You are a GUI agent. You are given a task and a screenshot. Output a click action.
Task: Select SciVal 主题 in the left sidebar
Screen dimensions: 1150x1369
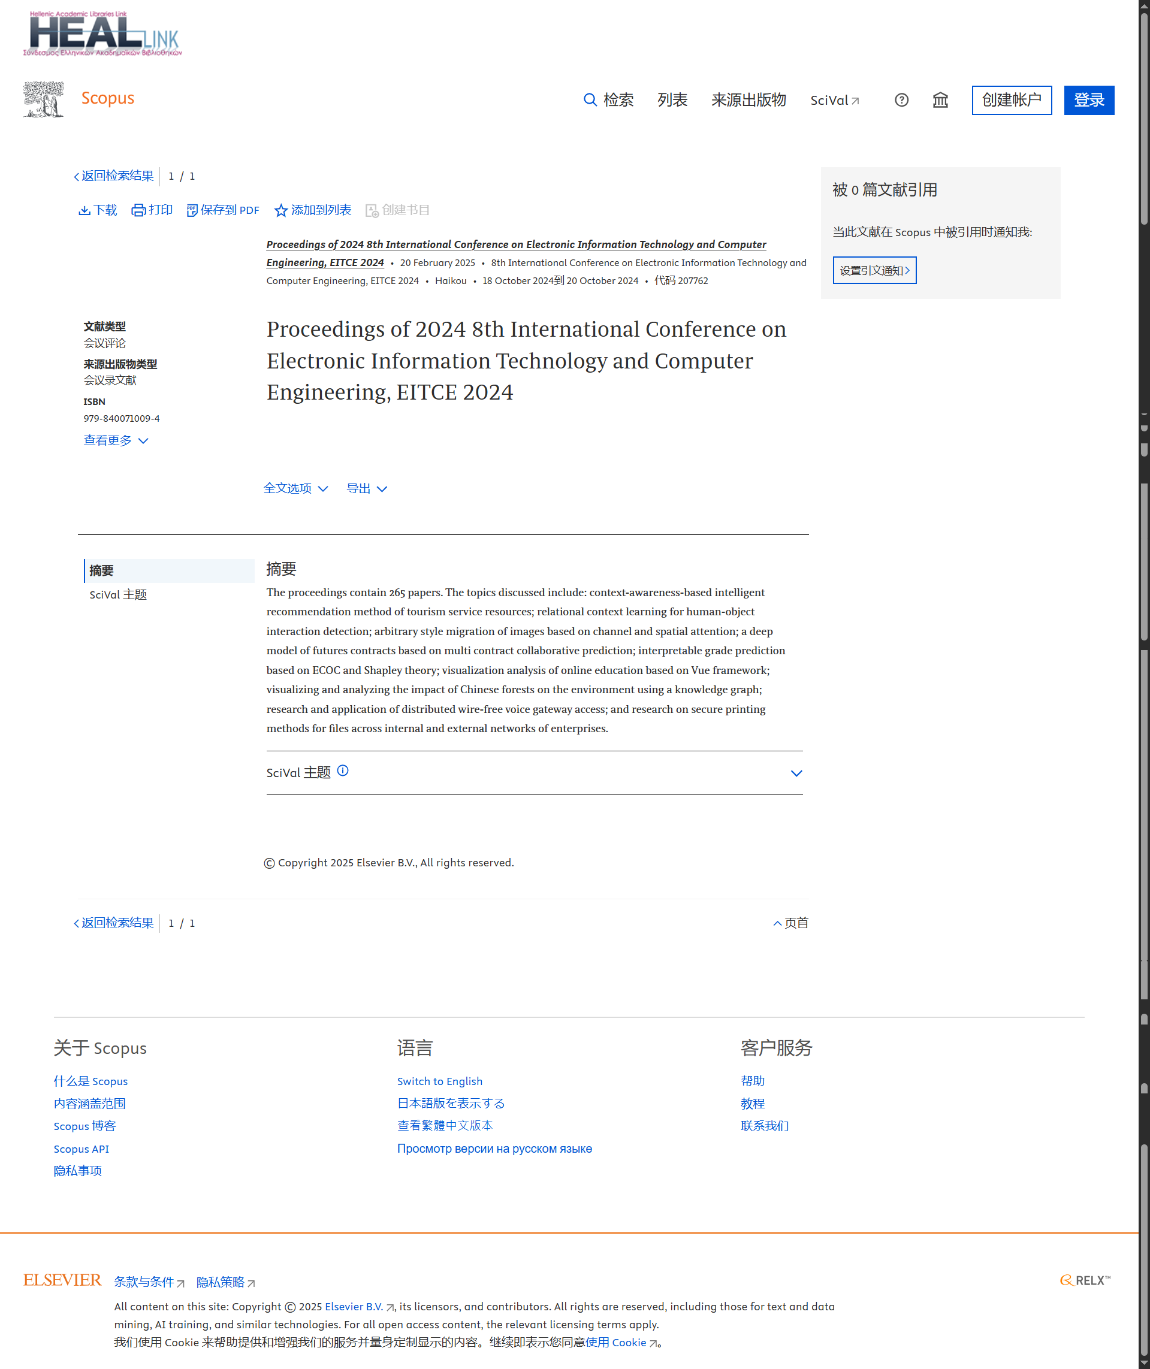118,594
